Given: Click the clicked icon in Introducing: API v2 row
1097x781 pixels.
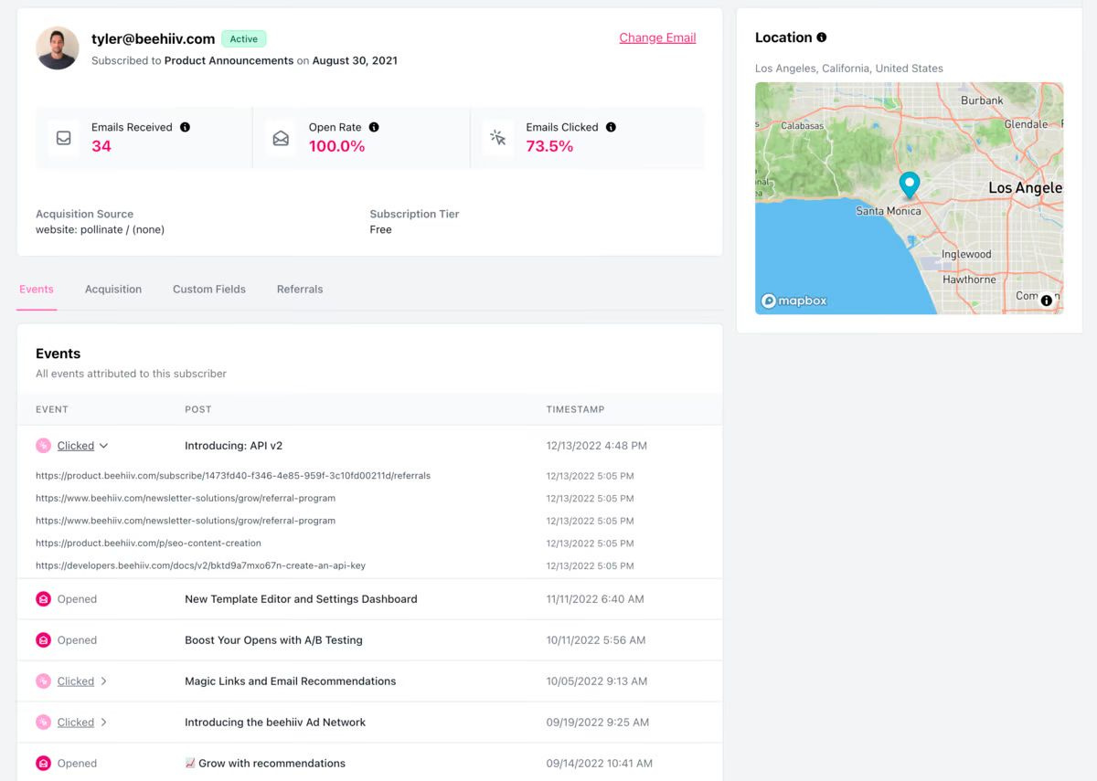Looking at the screenshot, I should tap(43, 446).
